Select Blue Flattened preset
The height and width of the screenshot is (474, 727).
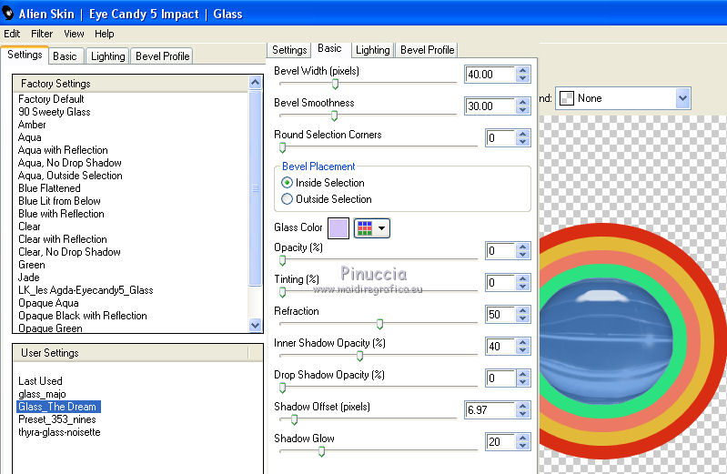(49, 188)
